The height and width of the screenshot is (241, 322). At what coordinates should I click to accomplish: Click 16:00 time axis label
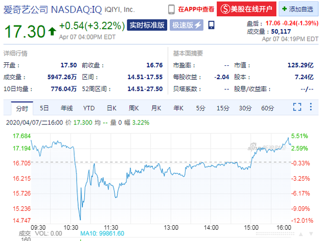(x=284, y=227)
